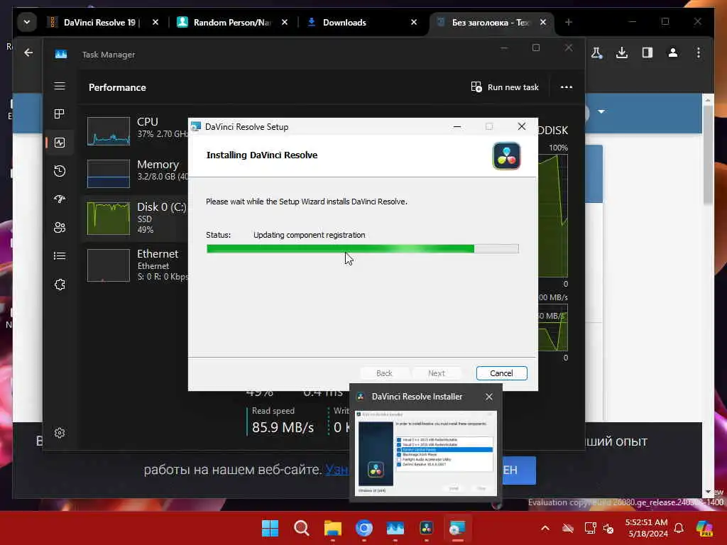
Task: Open network status tray icon
Action: coord(590,528)
